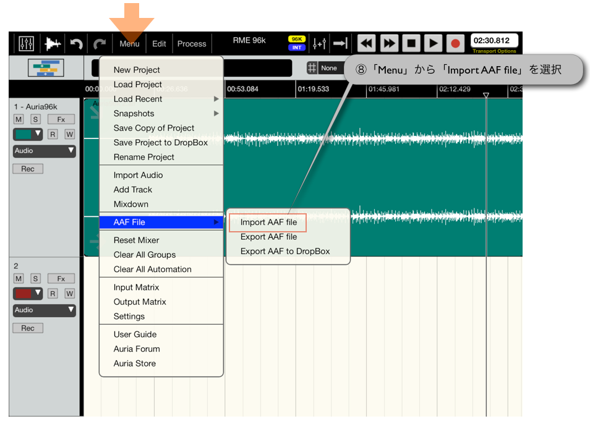The height and width of the screenshot is (424, 590).
Task: Tap the 96K INT sync status badge
Action: (296, 42)
